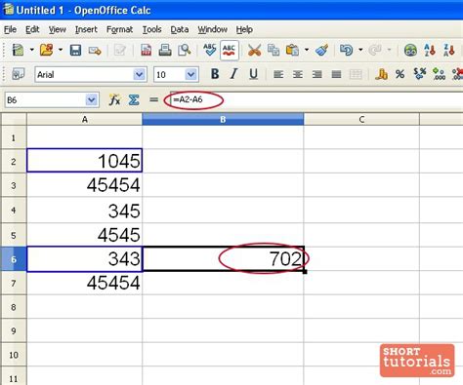
Task: Toggle Italic formatting
Action: 233,74
